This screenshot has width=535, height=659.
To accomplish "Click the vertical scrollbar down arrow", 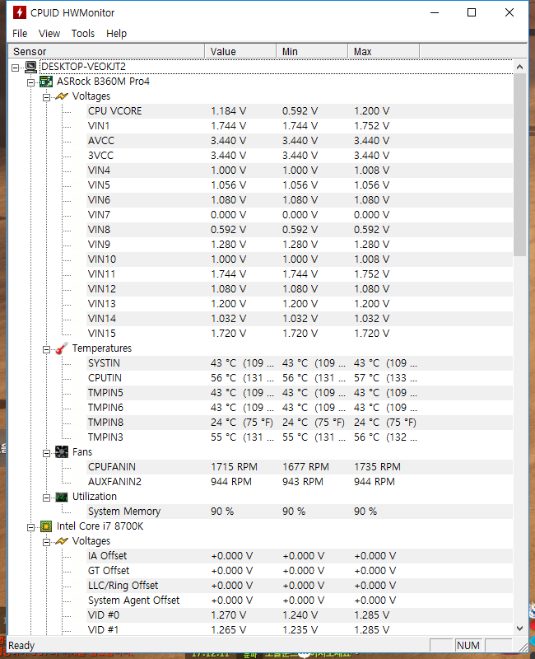I will pos(519,629).
